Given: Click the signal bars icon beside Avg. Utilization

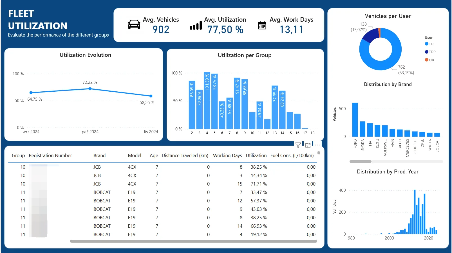Looking at the screenshot, I should click(x=196, y=25).
